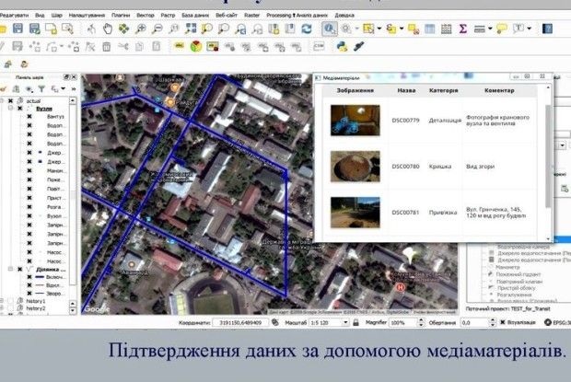
Task: Open Select by Expression dropdown arrow
Action: coord(402,29)
